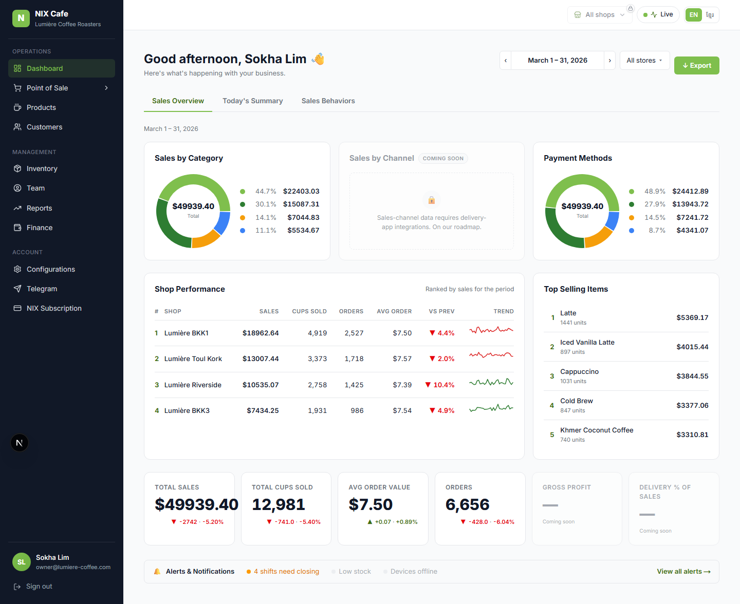The image size is (740, 604).
Task: Click the NIX Subscription card icon
Action: tap(17, 308)
